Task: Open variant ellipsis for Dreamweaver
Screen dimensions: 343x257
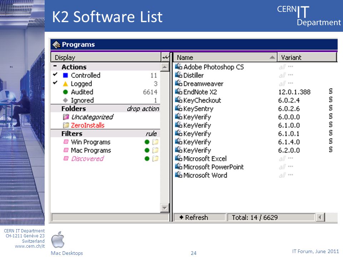Action: (x=290, y=83)
